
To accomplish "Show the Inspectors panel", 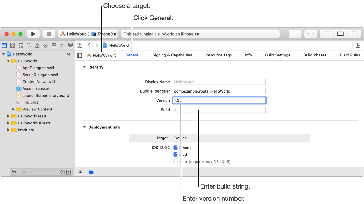I will pyautogui.click(x=354, y=34).
